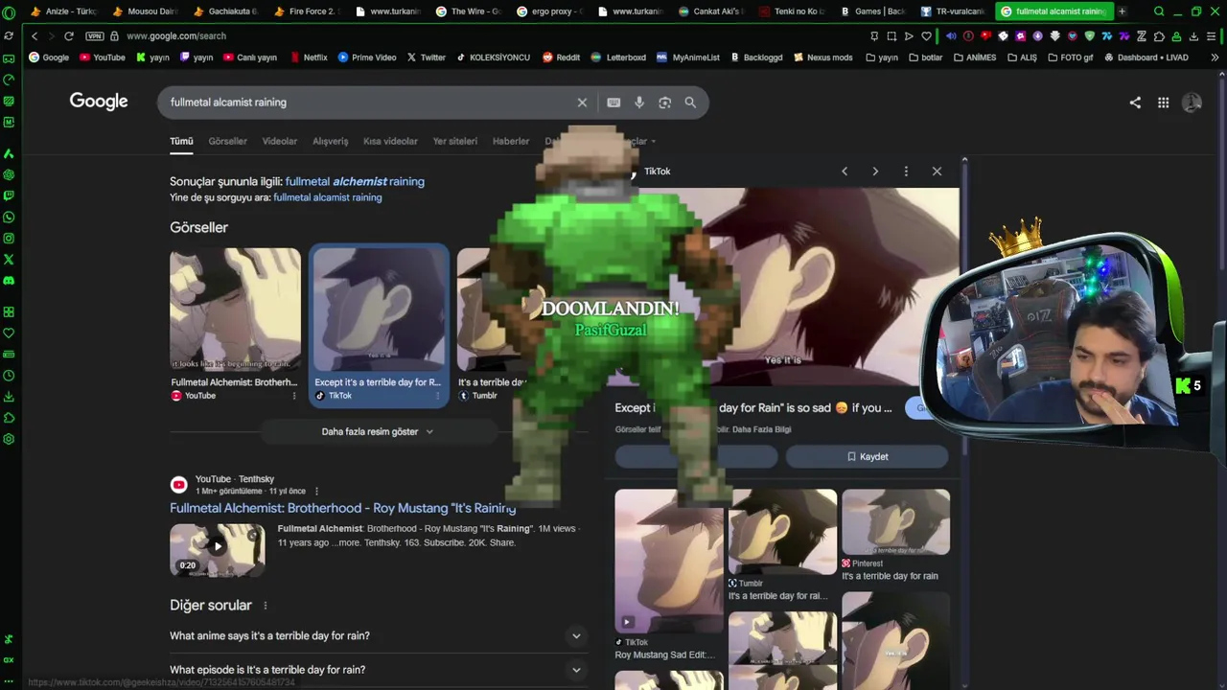Open the VPN badge in address bar
Viewport: 1227px width, 690px height.
pos(94,36)
